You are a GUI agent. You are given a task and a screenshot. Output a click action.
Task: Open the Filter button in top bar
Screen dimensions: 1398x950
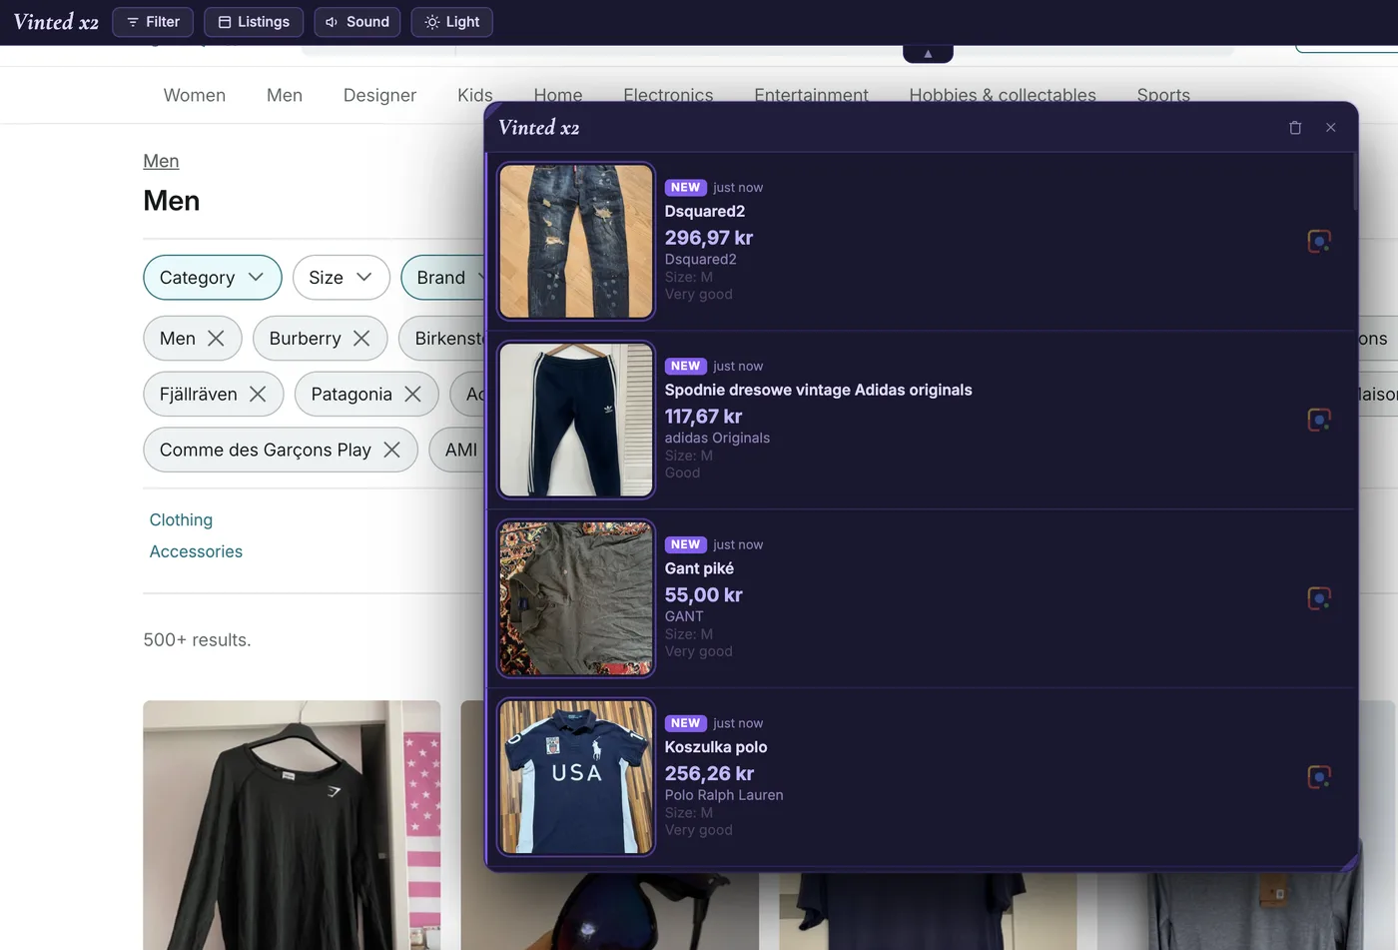[x=153, y=22]
